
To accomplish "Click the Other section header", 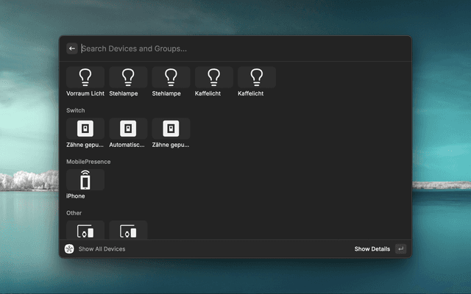I will pyautogui.click(x=74, y=213).
